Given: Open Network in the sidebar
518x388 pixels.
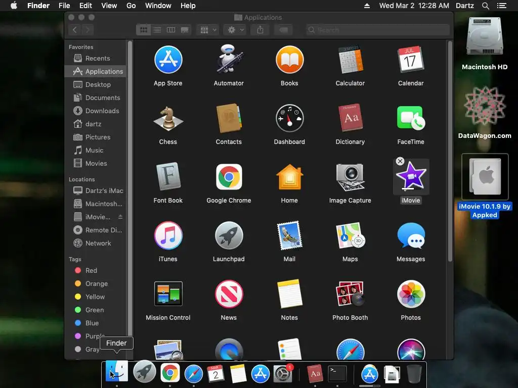Looking at the screenshot, I should point(95,243).
